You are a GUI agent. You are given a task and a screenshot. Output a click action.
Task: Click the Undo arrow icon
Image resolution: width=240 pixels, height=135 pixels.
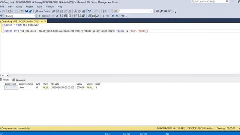pyautogui.click(x=89, y=11)
